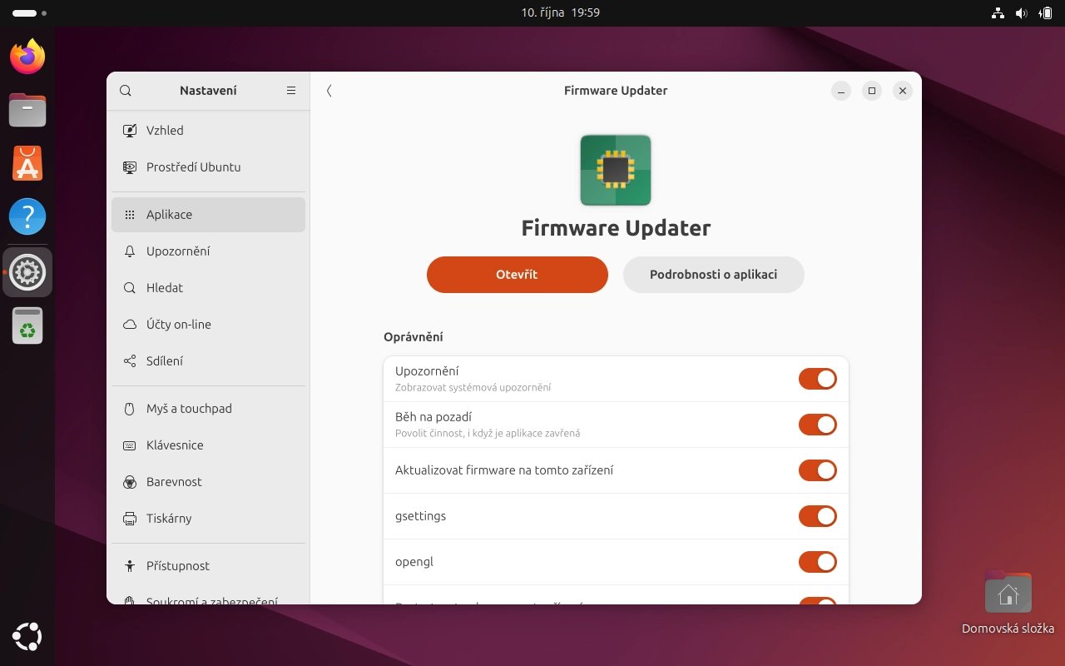Click the Vzhled monitor icon
1065x666 pixels.
[130, 131]
